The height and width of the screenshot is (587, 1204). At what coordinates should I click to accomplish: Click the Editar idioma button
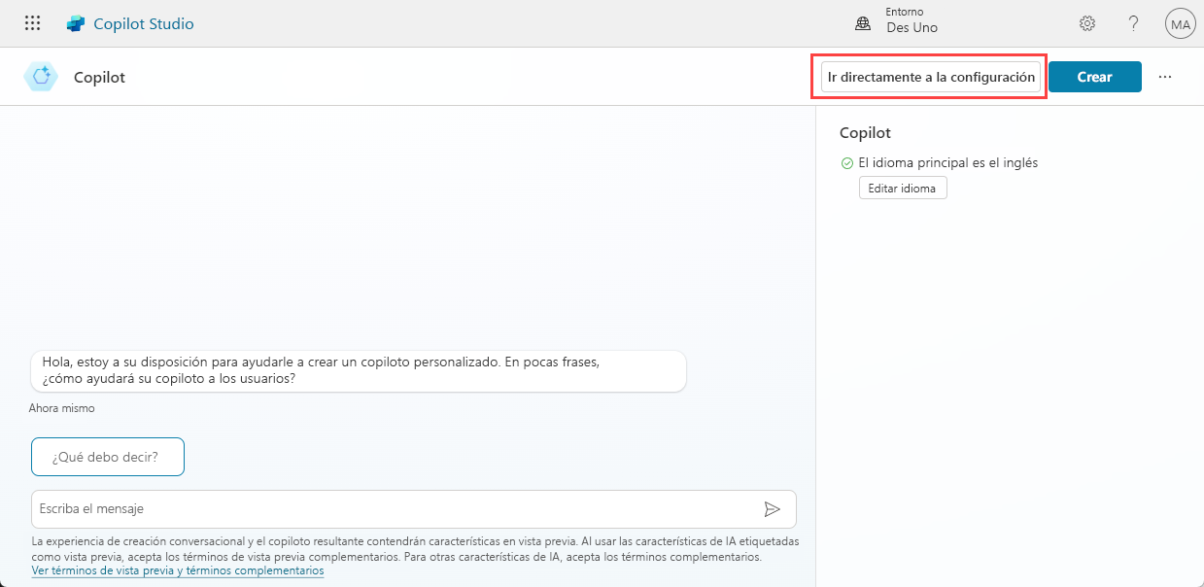click(x=903, y=189)
